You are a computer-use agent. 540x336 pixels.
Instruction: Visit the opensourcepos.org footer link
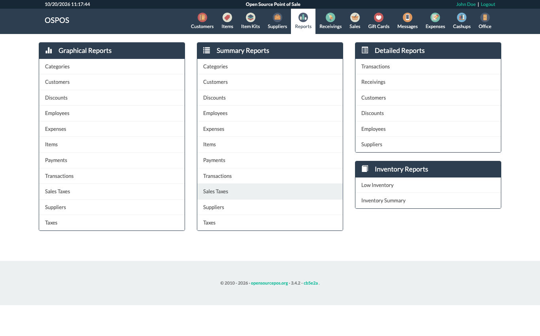tap(269, 283)
